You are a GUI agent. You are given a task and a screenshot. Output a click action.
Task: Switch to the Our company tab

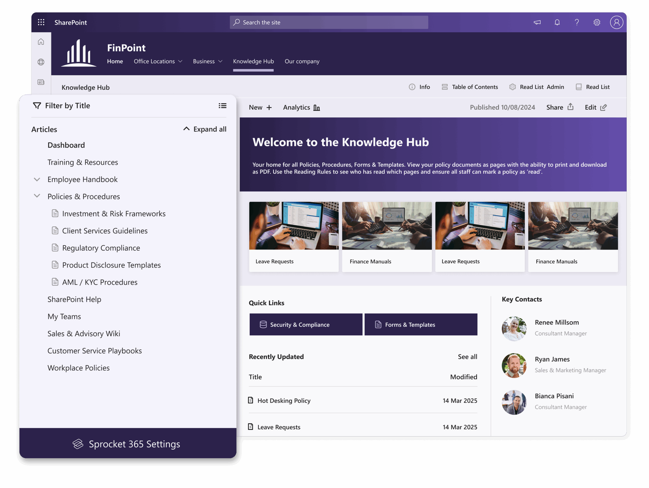click(x=302, y=61)
